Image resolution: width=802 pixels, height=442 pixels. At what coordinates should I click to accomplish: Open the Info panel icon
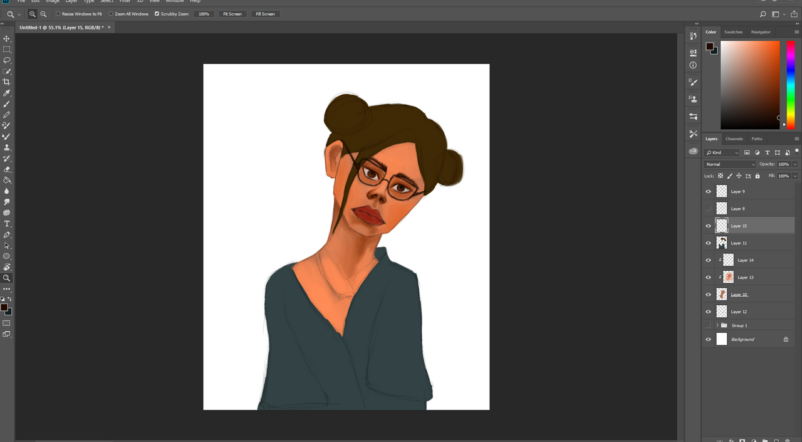coord(693,65)
